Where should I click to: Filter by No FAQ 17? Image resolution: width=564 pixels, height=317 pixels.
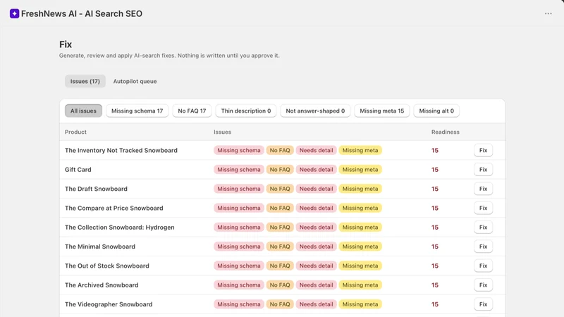tap(192, 111)
